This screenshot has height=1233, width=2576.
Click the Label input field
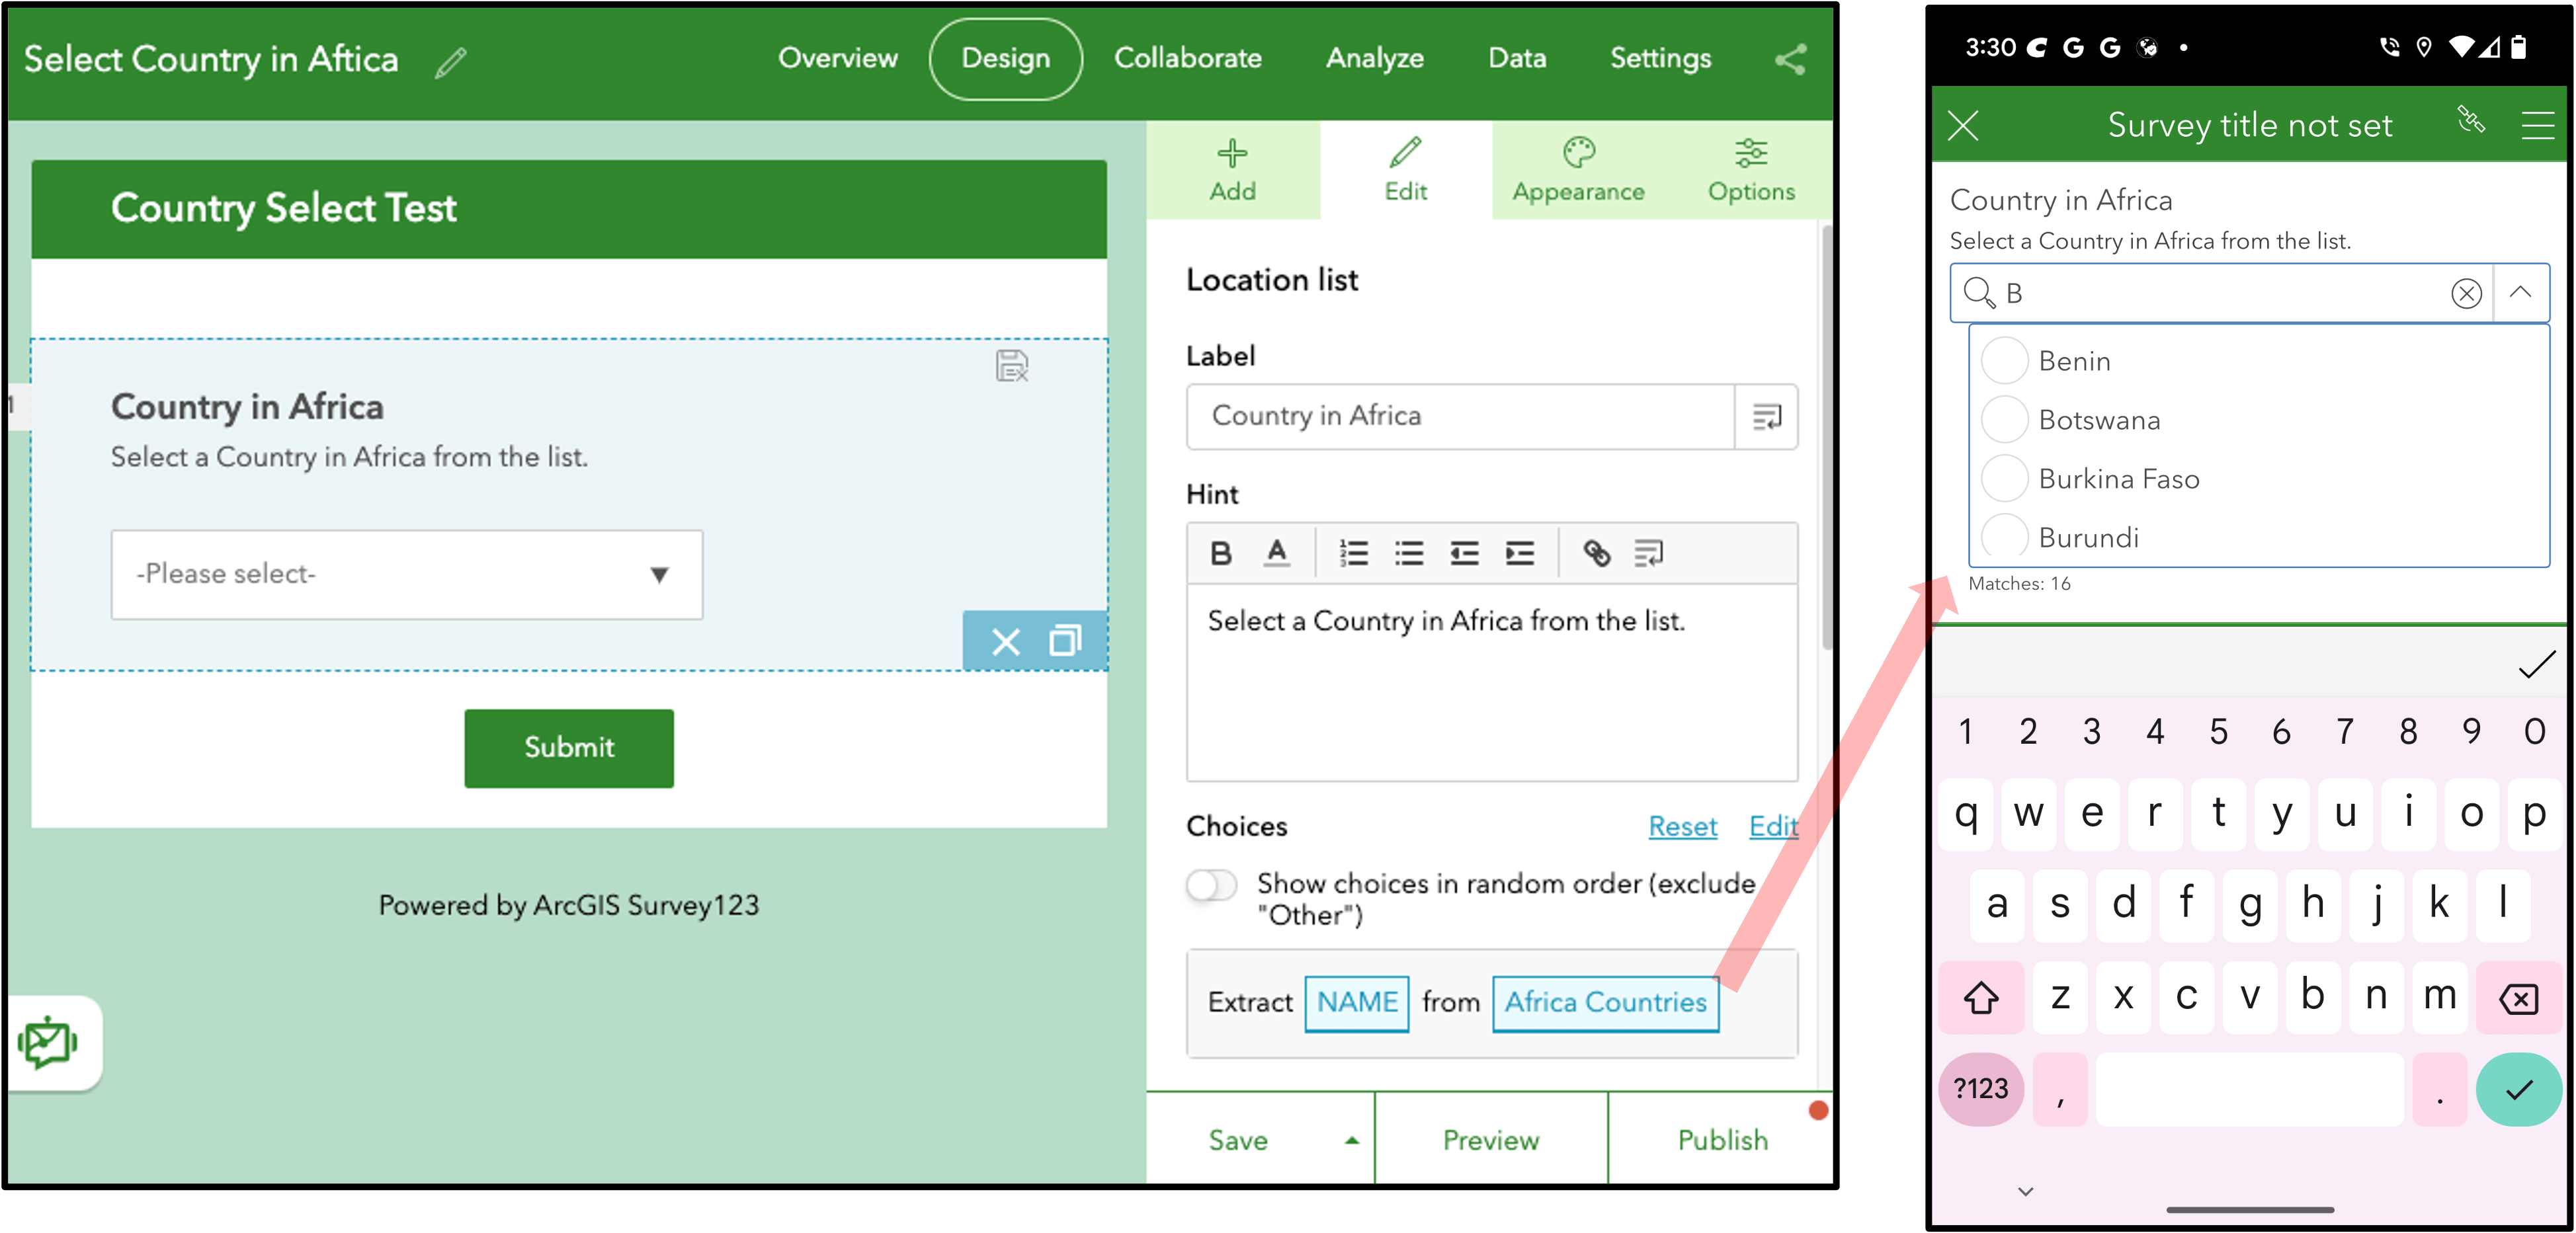point(1460,416)
